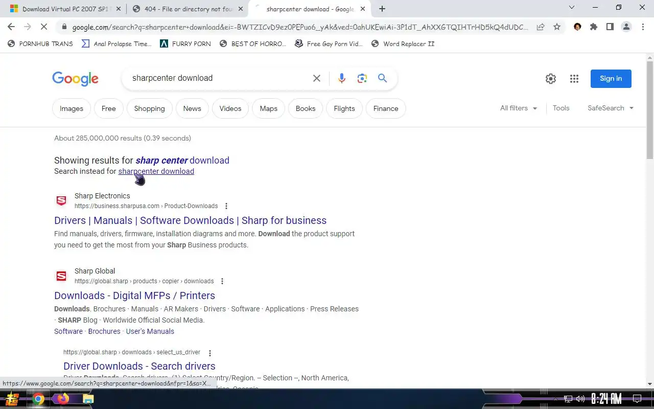Open Google quick settings gear
This screenshot has height=409, width=654.
click(550, 79)
